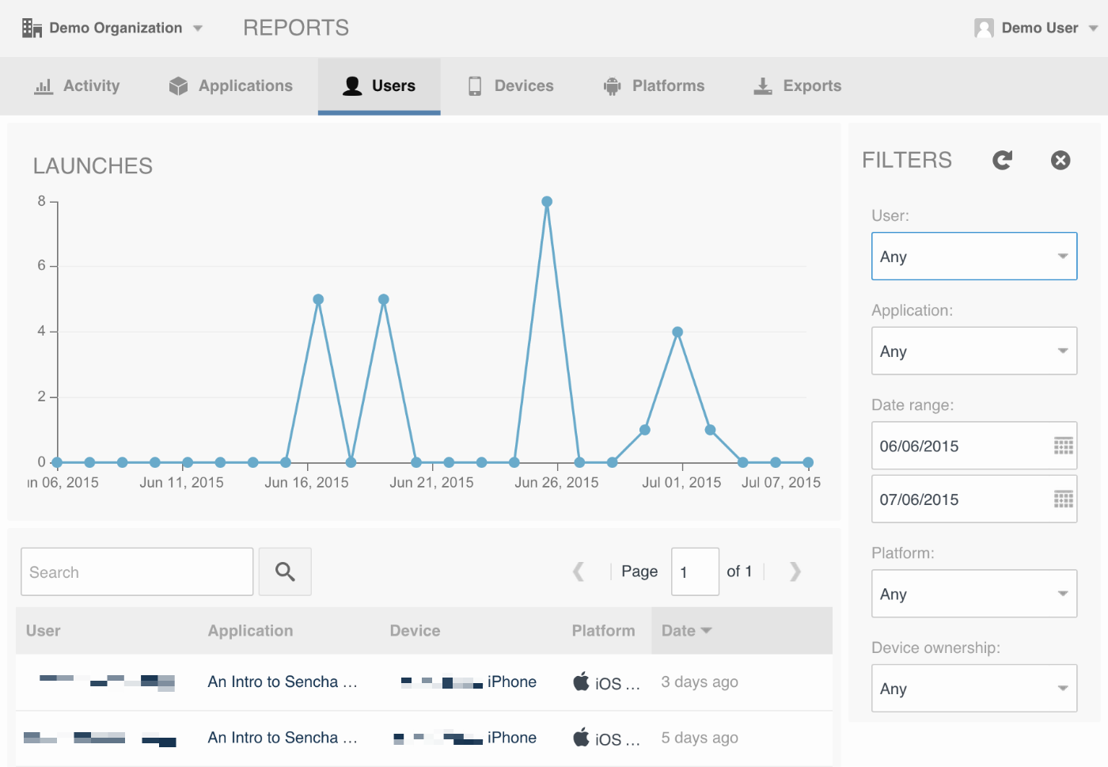
Task: Switch to the Activity tab
Action: (x=77, y=85)
